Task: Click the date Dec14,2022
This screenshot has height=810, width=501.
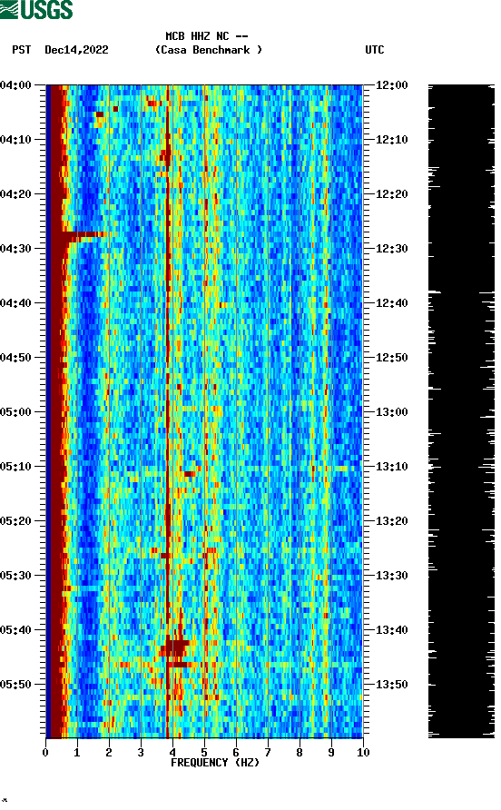Action: point(76,50)
